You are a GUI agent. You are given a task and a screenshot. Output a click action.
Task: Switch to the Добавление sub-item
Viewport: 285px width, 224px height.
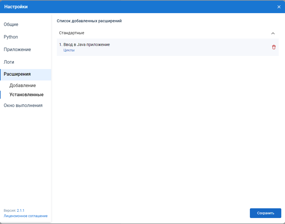point(23,86)
